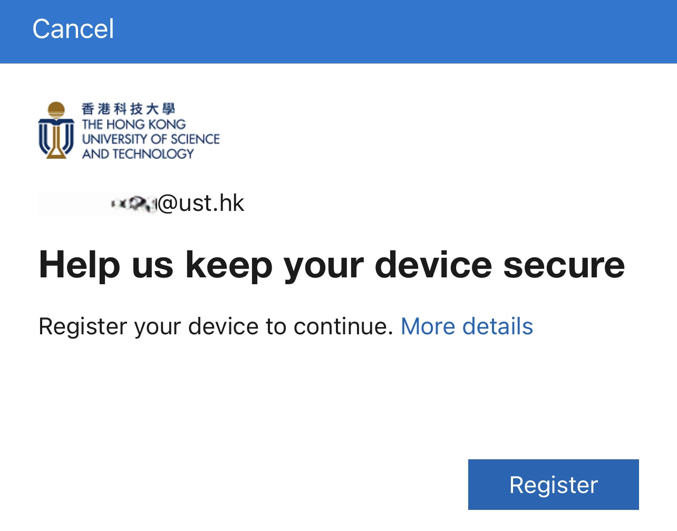Click the golden dome atop the emblem
Image resolution: width=677 pixels, height=531 pixels.
56,110
